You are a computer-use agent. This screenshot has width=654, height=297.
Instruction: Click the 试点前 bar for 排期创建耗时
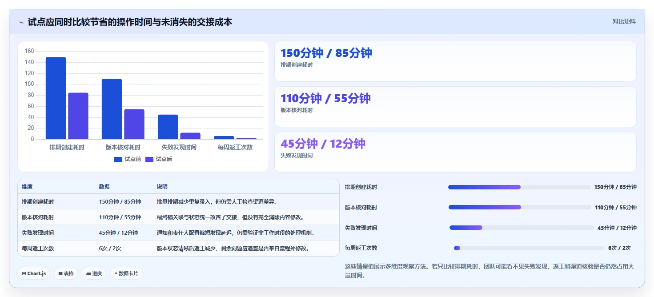(x=56, y=98)
